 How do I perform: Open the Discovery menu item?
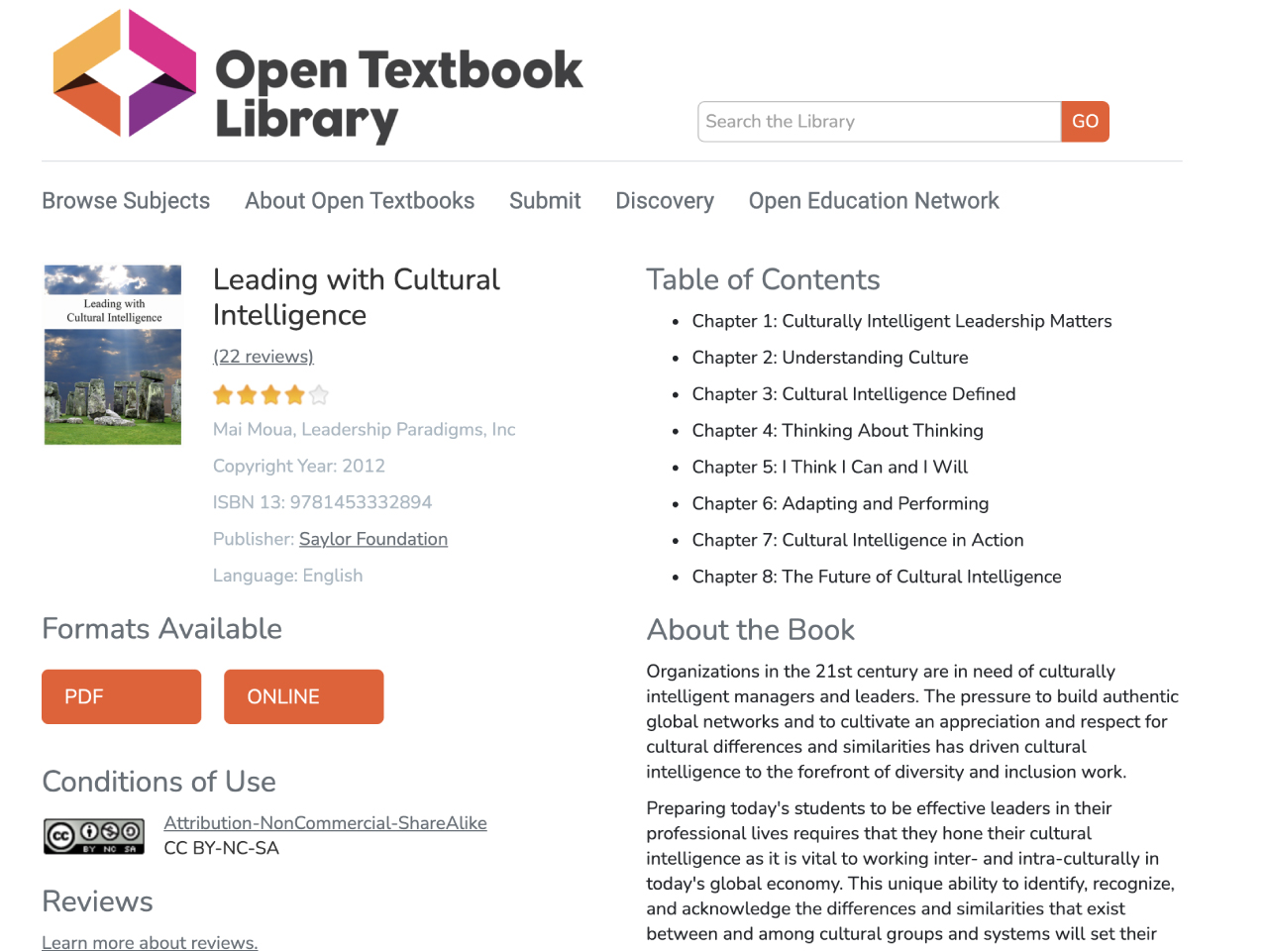(x=665, y=201)
